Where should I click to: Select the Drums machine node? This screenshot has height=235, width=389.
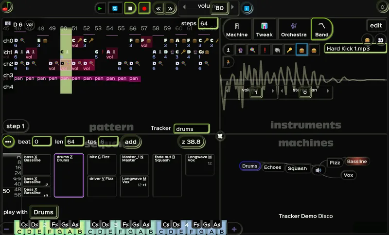[x=249, y=166]
